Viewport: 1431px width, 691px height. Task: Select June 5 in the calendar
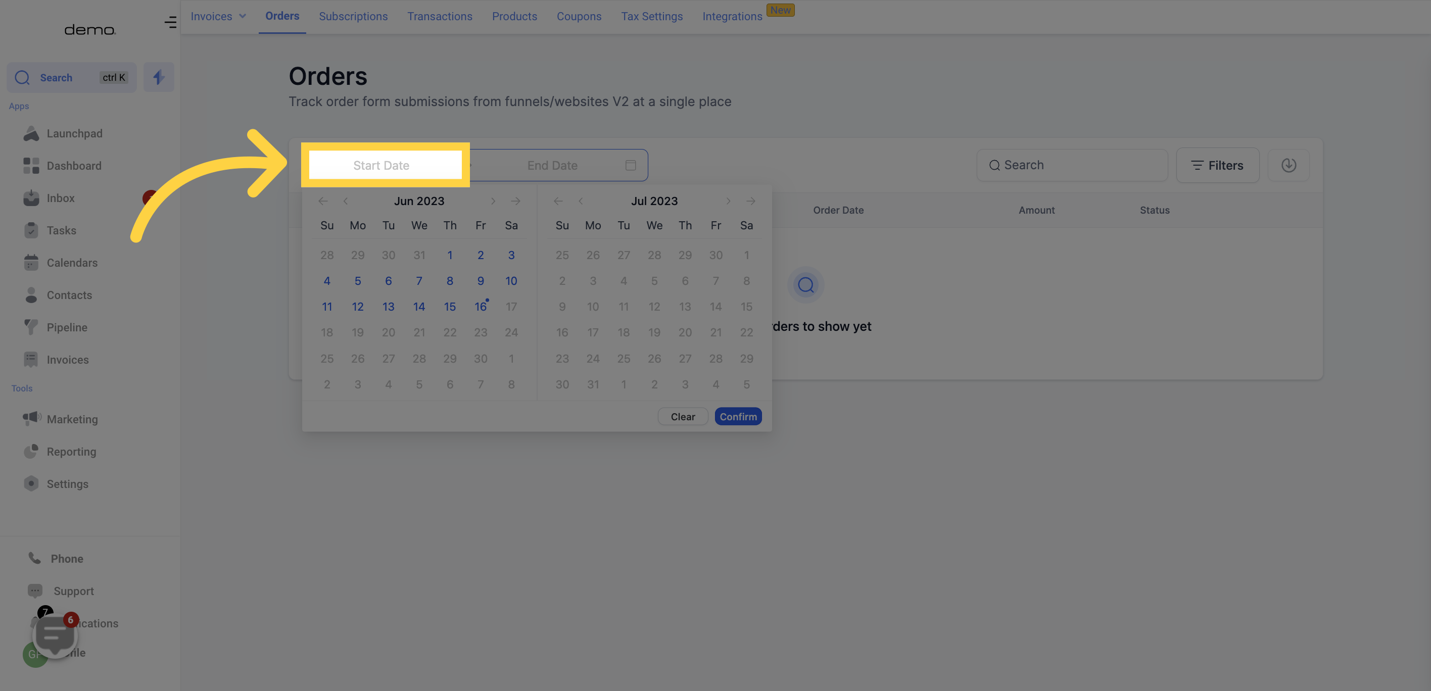coord(358,281)
